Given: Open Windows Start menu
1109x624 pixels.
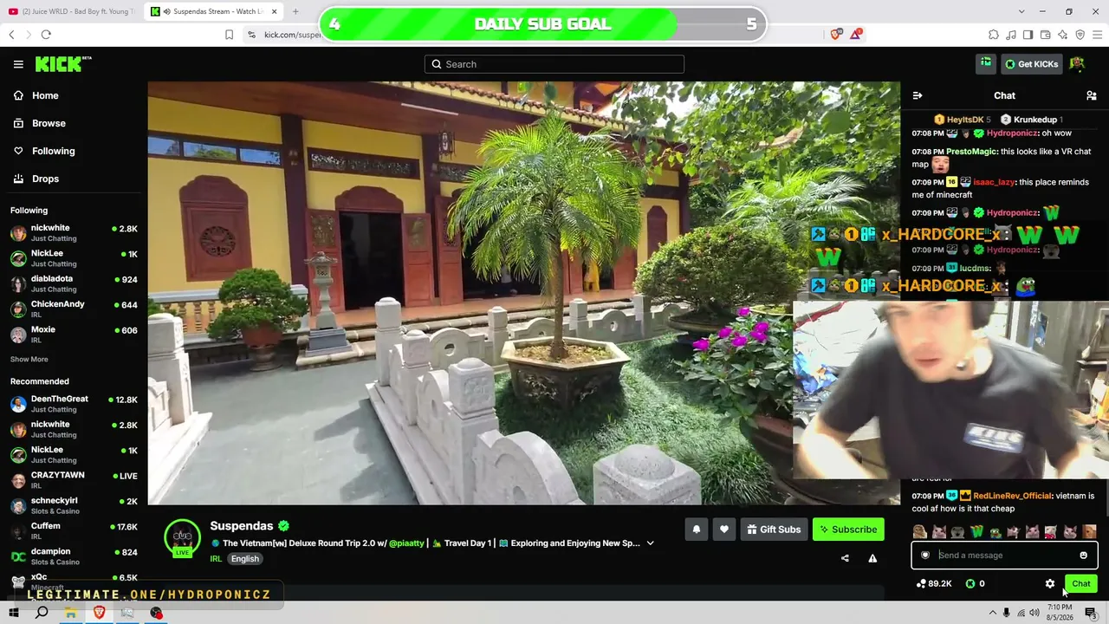Looking at the screenshot, I should click(x=14, y=613).
